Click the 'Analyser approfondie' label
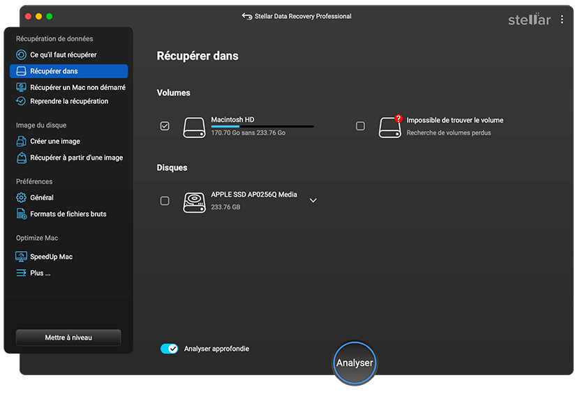The image size is (580, 394). click(216, 349)
